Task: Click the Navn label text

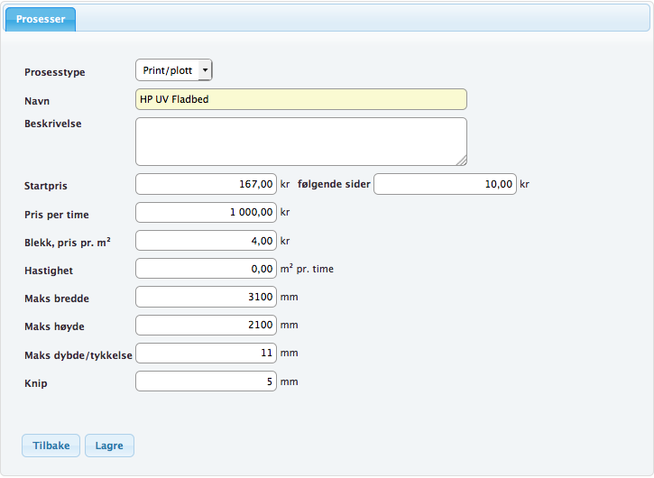Action: coord(37,100)
